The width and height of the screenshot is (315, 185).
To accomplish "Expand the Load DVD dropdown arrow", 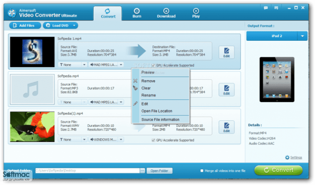I will (74, 25).
